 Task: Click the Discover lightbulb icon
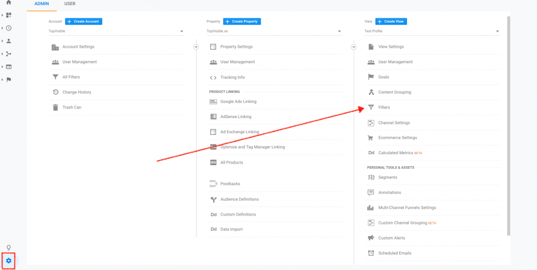(x=9, y=247)
